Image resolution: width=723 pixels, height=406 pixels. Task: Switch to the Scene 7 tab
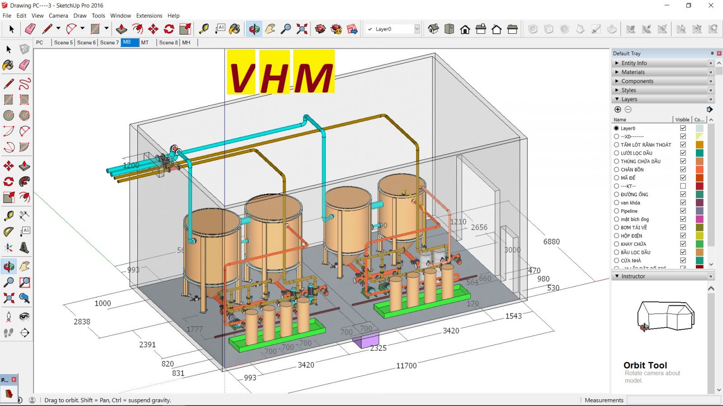(x=109, y=42)
